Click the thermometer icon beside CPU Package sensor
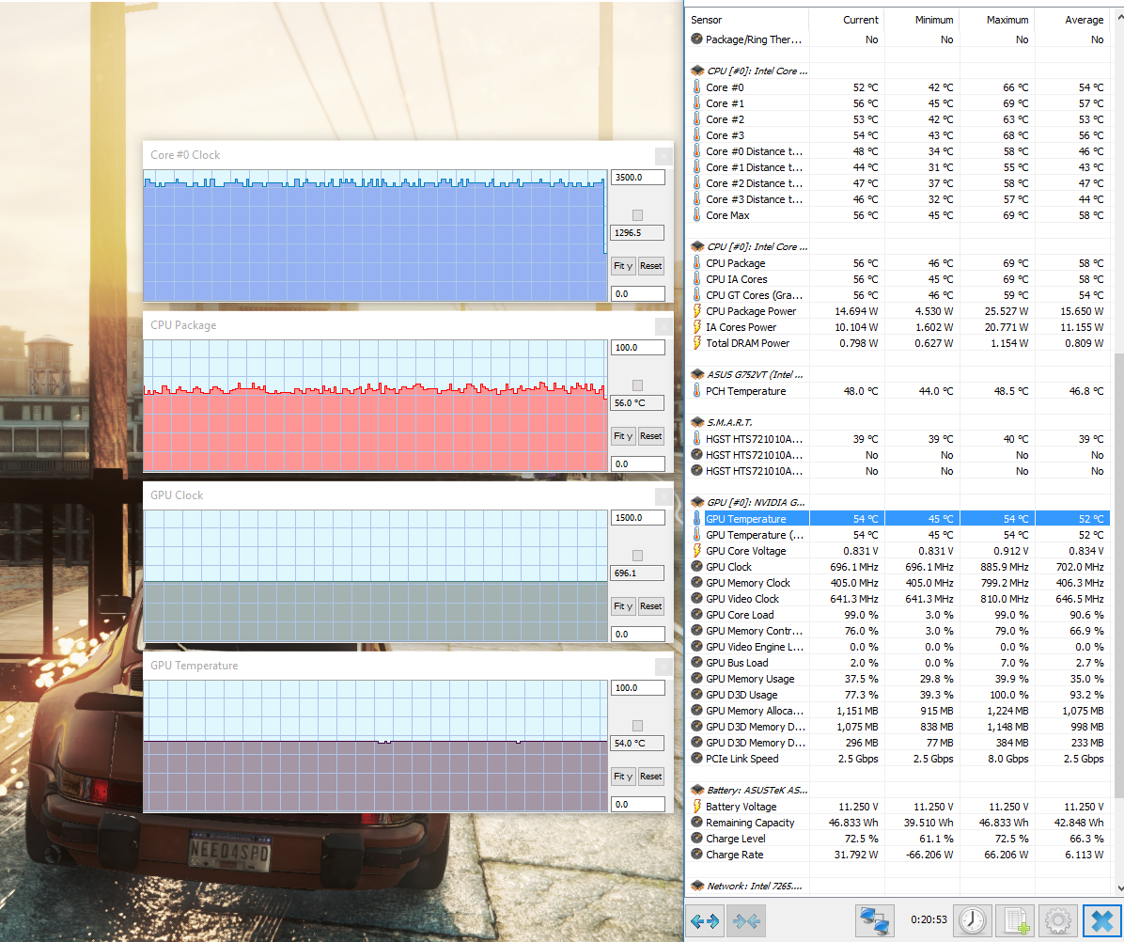Viewport: 1124px width, 942px height. click(696, 263)
